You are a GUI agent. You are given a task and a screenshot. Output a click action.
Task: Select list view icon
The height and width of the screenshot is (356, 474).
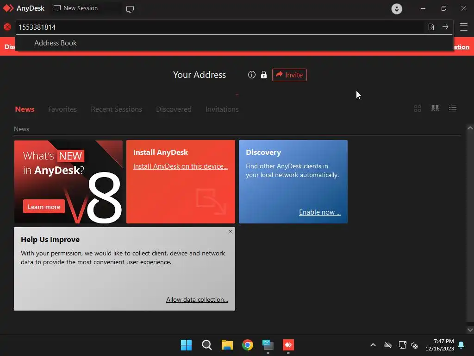pyautogui.click(x=453, y=108)
